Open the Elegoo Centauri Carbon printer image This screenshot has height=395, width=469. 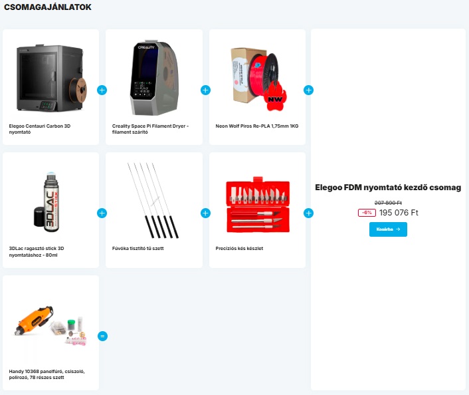[x=51, y=78]
